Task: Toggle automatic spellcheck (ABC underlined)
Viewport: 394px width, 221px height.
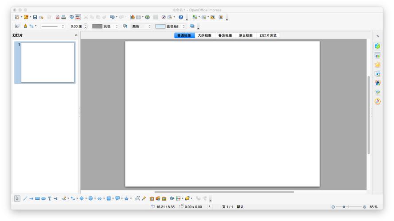Action: (x=78, y=17)
